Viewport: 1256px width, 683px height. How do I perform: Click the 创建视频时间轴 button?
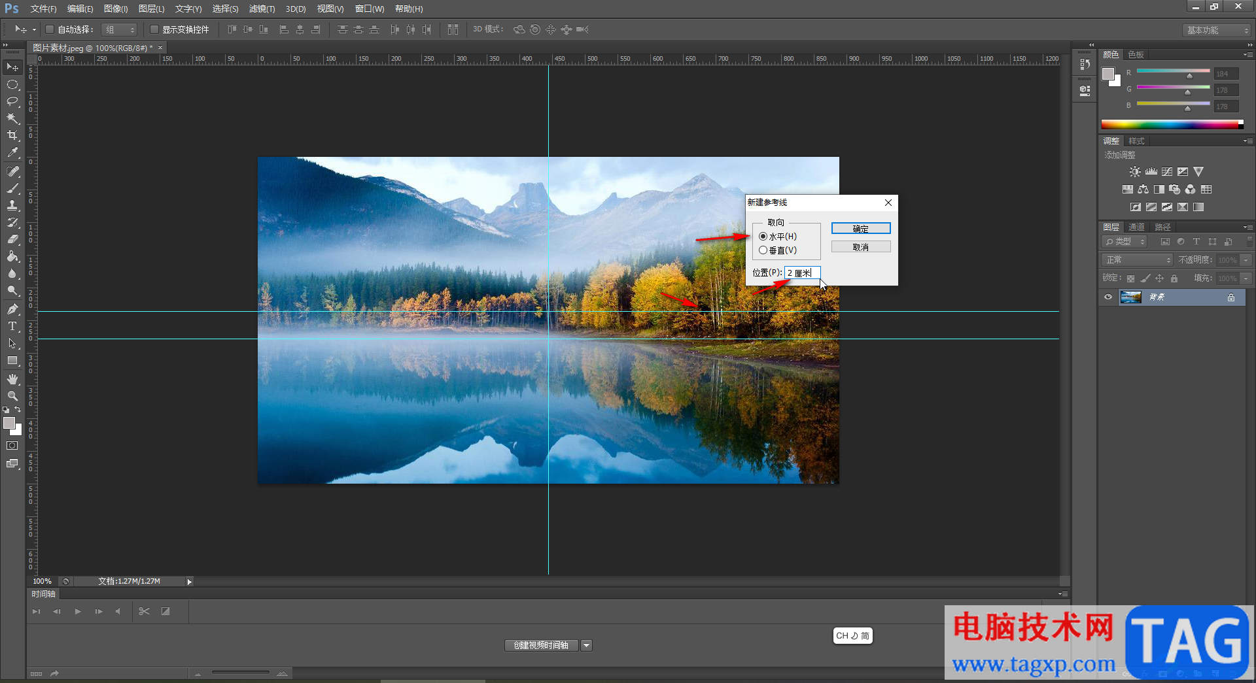pos(541,645)
